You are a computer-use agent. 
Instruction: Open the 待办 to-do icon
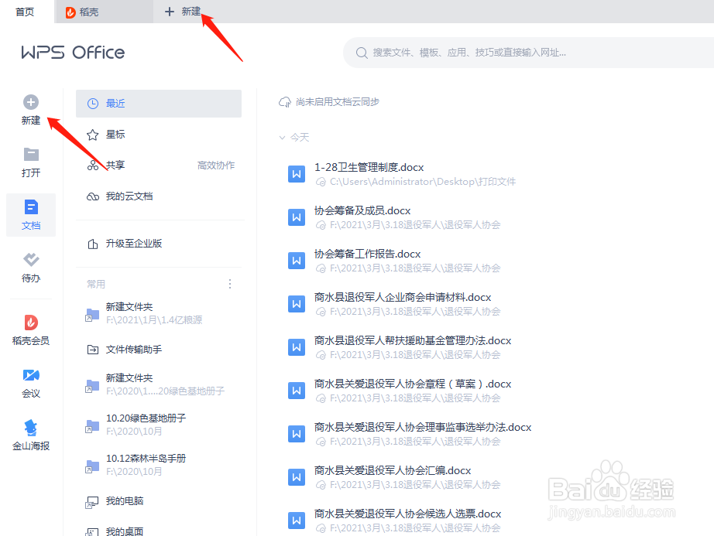(x=31, y=260)
